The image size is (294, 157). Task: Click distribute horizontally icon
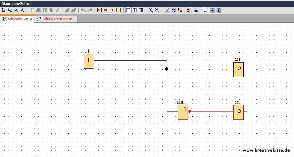tap(51, 10)
